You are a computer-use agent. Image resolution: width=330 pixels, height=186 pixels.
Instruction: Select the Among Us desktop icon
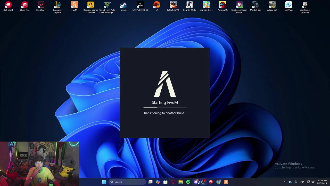click(x=223, y=6)
